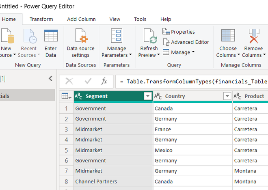Open the Add Column tab
The image size is (268, 190).
coord(81,19)
